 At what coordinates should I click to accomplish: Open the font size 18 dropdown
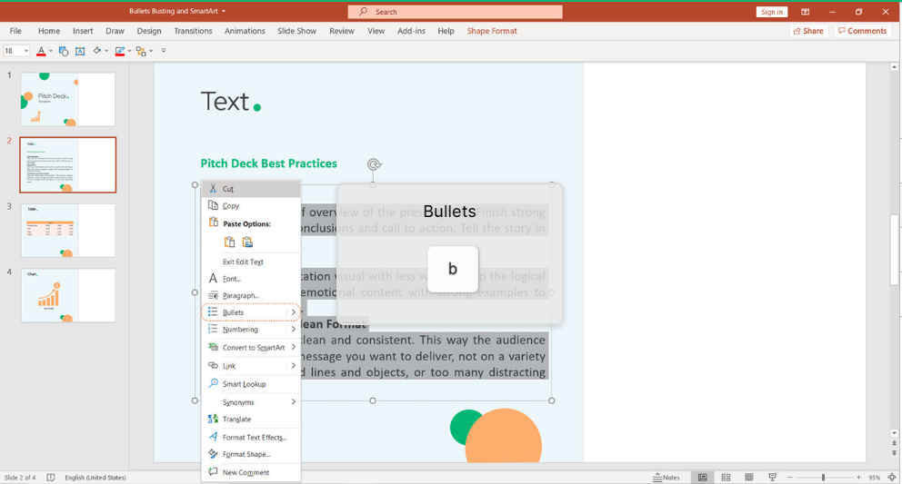(x=25, y=51)
